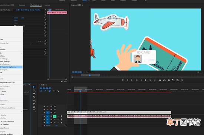
Task: Open the Effect Controls panel menu
Action: pos(41,5)
